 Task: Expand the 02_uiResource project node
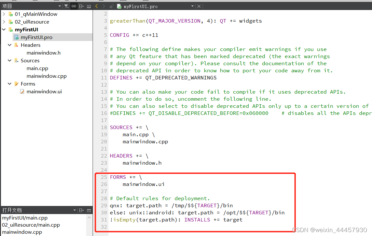pos(4,22)
